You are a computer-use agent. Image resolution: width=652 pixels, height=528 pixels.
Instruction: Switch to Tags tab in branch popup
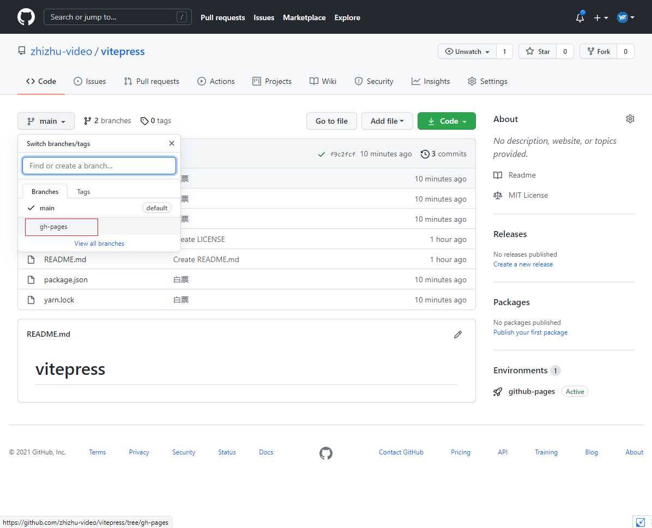[83, 192]
